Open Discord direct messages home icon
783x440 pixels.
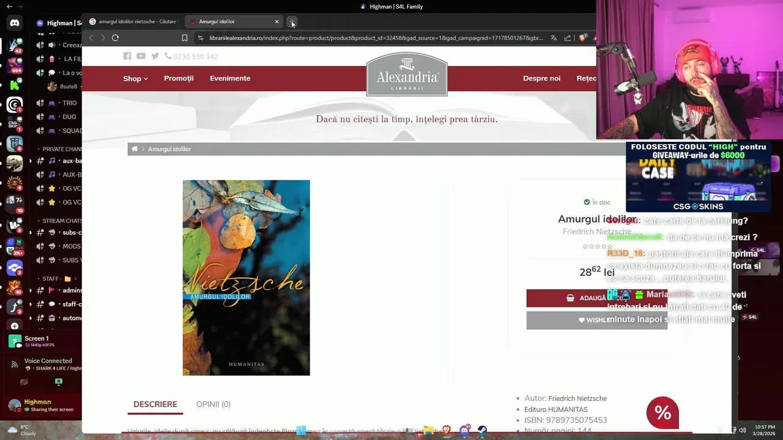tap(15, 23)
